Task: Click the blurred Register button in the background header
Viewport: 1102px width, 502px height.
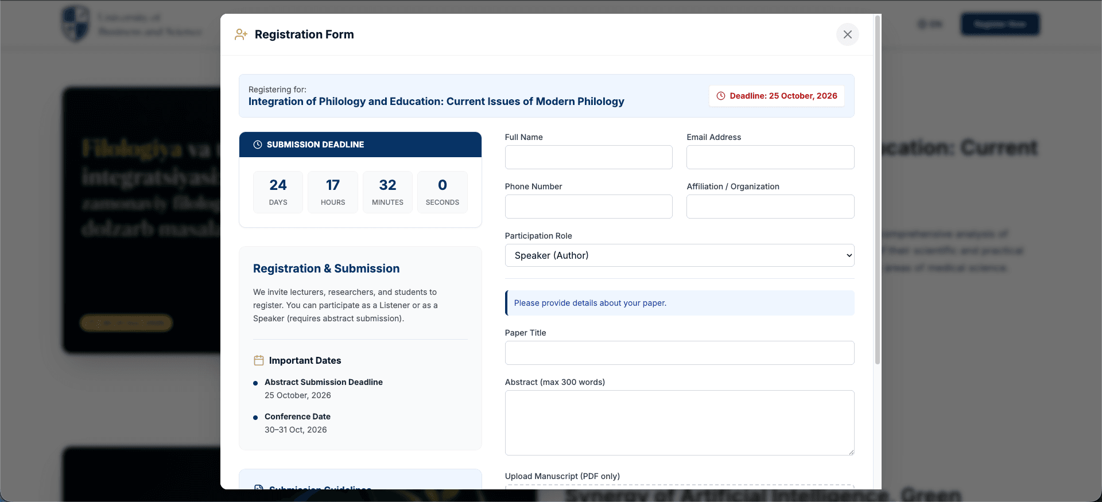Action: (1000, 24)
